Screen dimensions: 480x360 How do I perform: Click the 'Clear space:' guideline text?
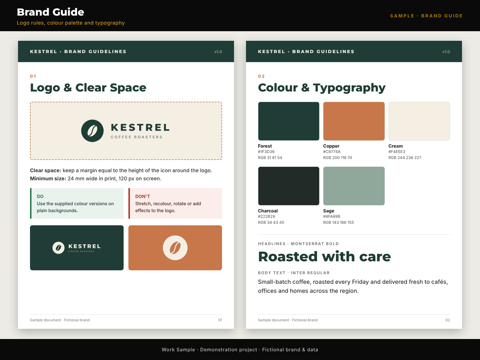pos(46,170)
